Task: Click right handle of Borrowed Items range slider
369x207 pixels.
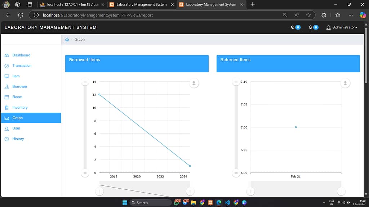Action: tap(190, 192)
